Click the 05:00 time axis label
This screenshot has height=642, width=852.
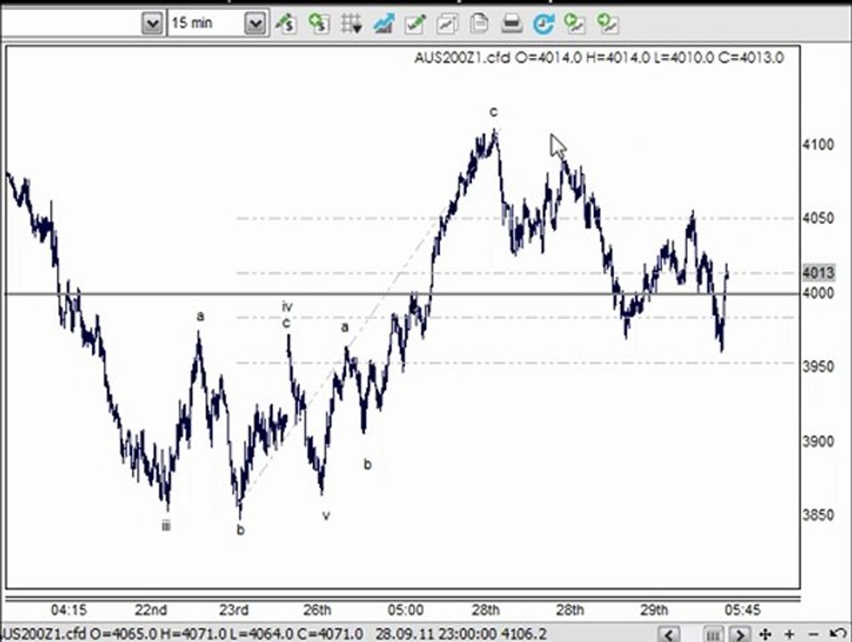[405, 610]
